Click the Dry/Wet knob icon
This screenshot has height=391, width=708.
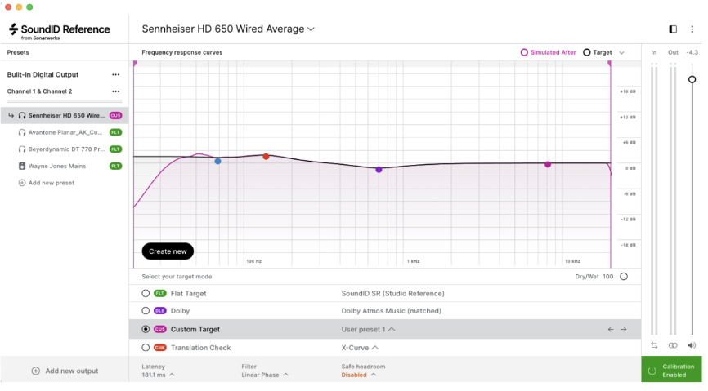click(624, 277)
